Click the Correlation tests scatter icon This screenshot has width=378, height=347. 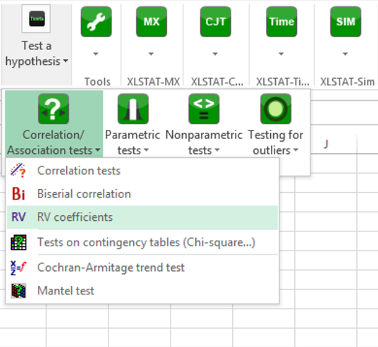[x=18, y=170]
